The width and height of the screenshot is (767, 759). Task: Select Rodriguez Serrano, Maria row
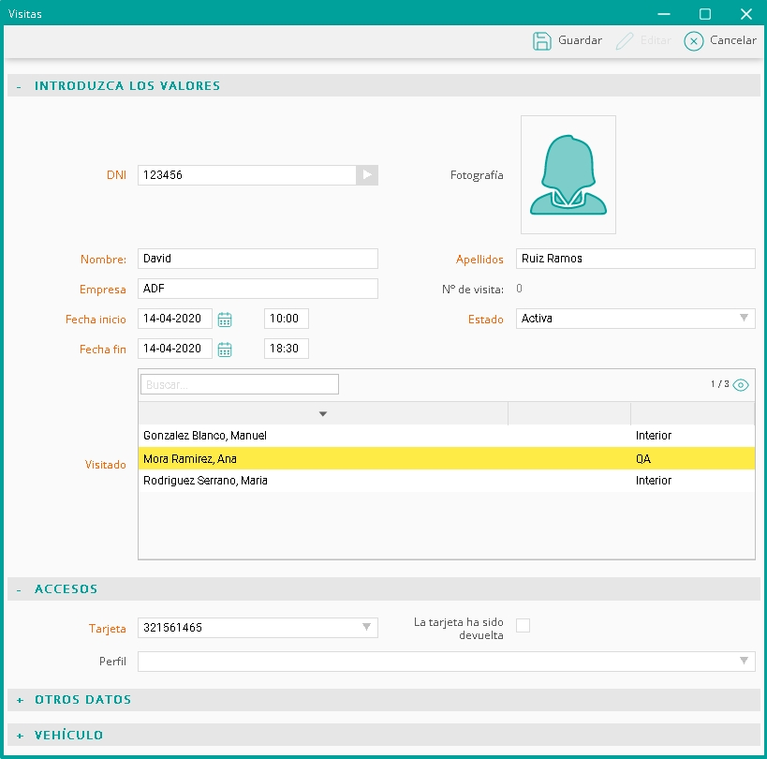446,481
